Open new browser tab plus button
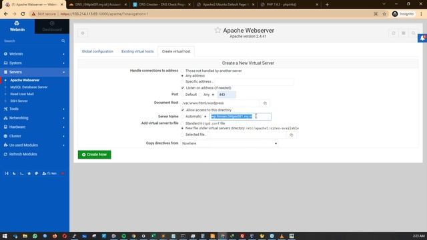This screenshot has height=240, width=427. click(x=327, y=5)
